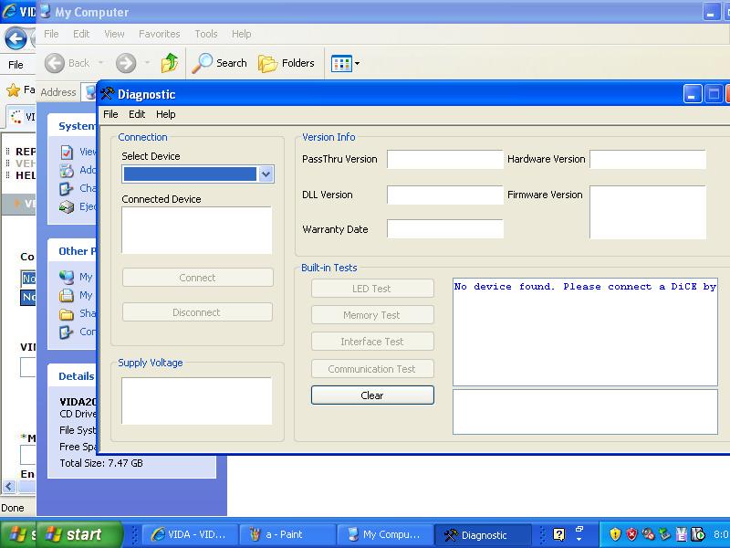730x548 pixels.
Task: Open the Select Device dropdown
Action: coord(266,174)
